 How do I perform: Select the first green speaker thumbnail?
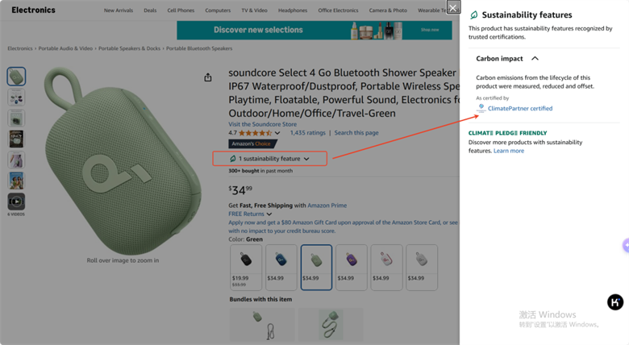[x=16, y=77]
